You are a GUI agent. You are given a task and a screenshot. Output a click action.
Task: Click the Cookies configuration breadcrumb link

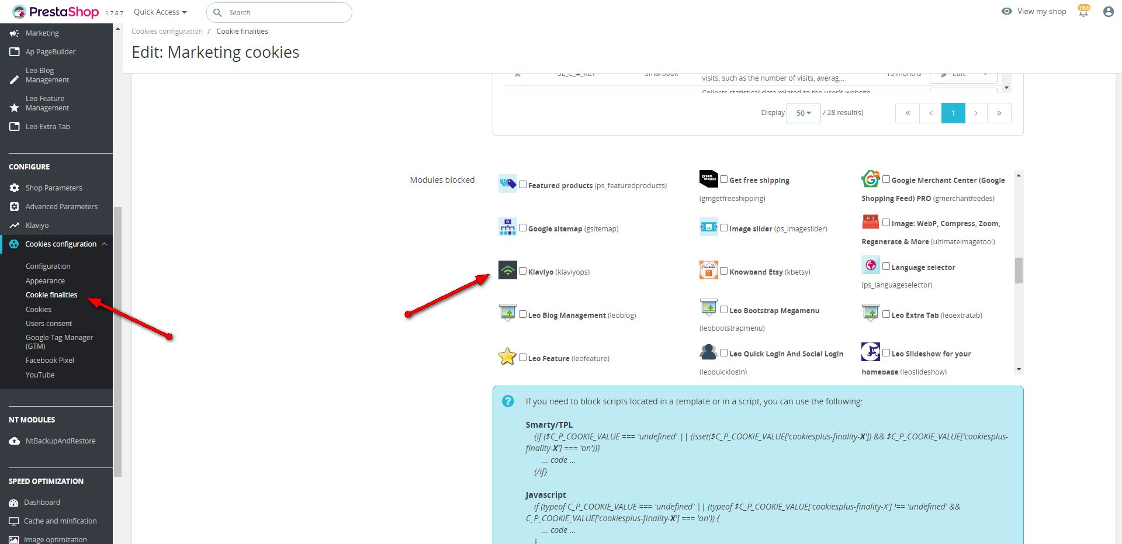(x=167, y=32)
